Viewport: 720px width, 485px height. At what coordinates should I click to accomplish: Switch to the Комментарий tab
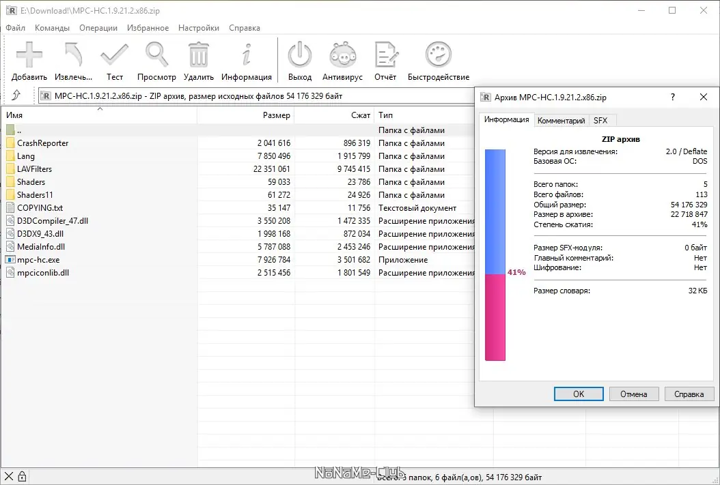[x=561, y=121]
